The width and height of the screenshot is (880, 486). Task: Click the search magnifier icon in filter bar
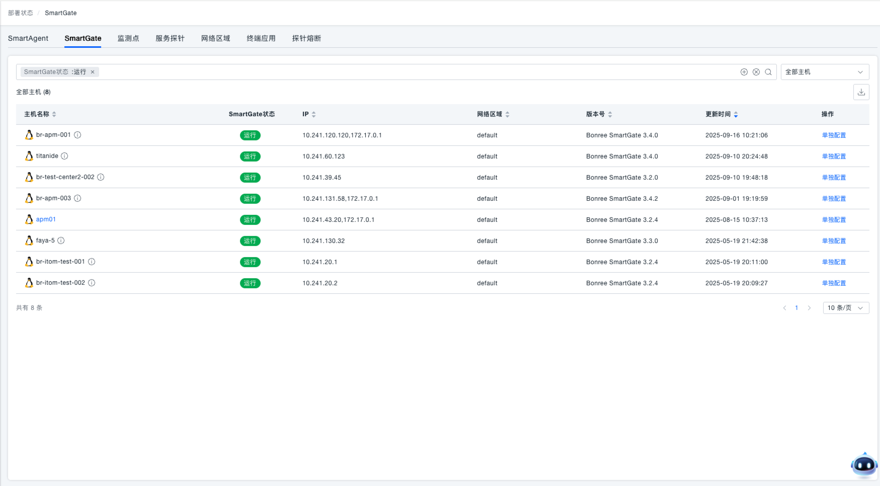768,72
